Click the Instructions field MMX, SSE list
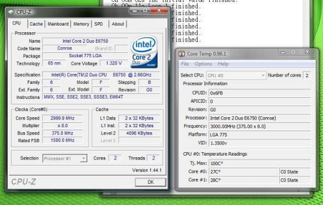This screenshot has height=205, width=323. (101, 97)
